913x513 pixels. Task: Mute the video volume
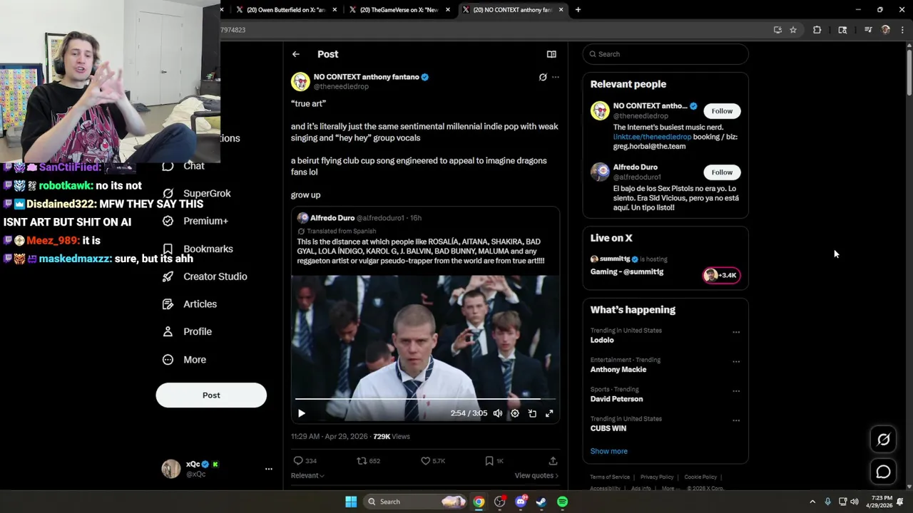[x=498, y=413]
